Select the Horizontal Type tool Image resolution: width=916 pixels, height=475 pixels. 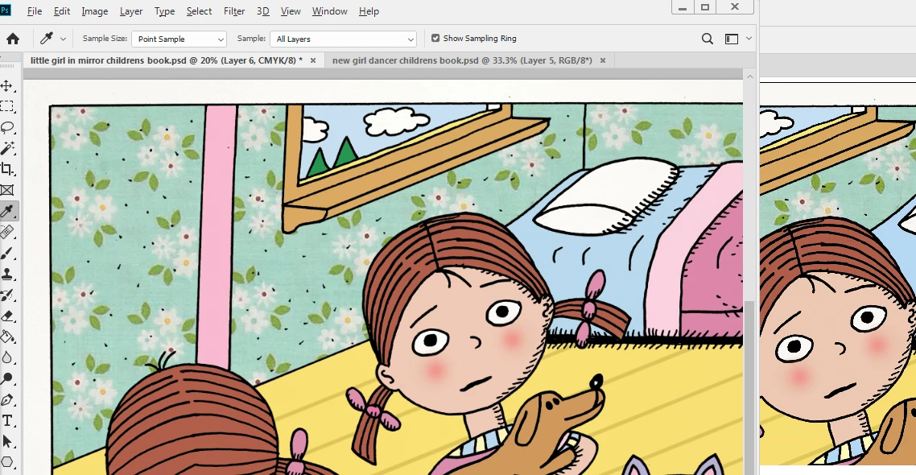tap(7, 421)
